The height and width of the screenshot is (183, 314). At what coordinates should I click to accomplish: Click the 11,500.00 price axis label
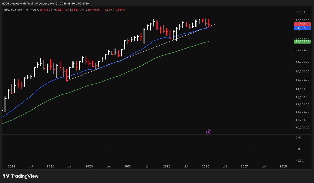pyautogui.click(x=302, y=112)
